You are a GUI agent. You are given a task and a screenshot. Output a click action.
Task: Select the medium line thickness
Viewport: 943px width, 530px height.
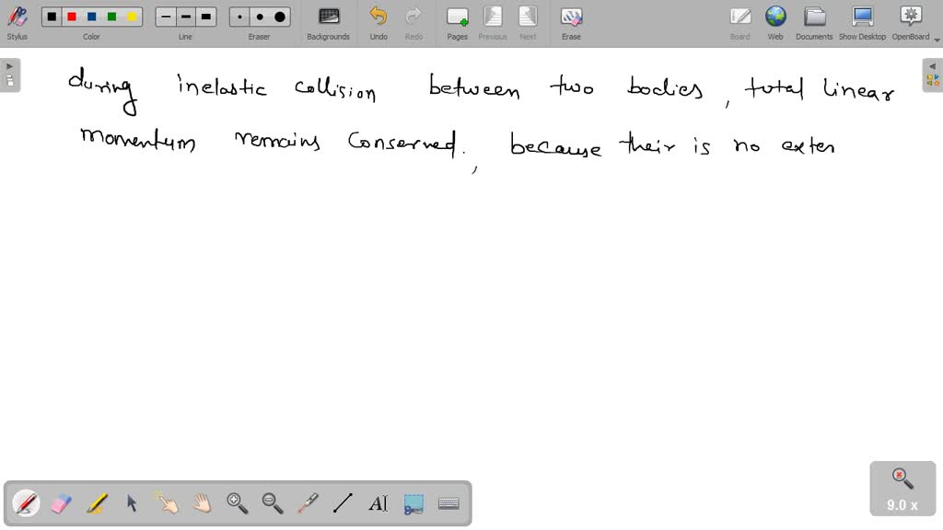pyautogui.click(x=185, y=16)
